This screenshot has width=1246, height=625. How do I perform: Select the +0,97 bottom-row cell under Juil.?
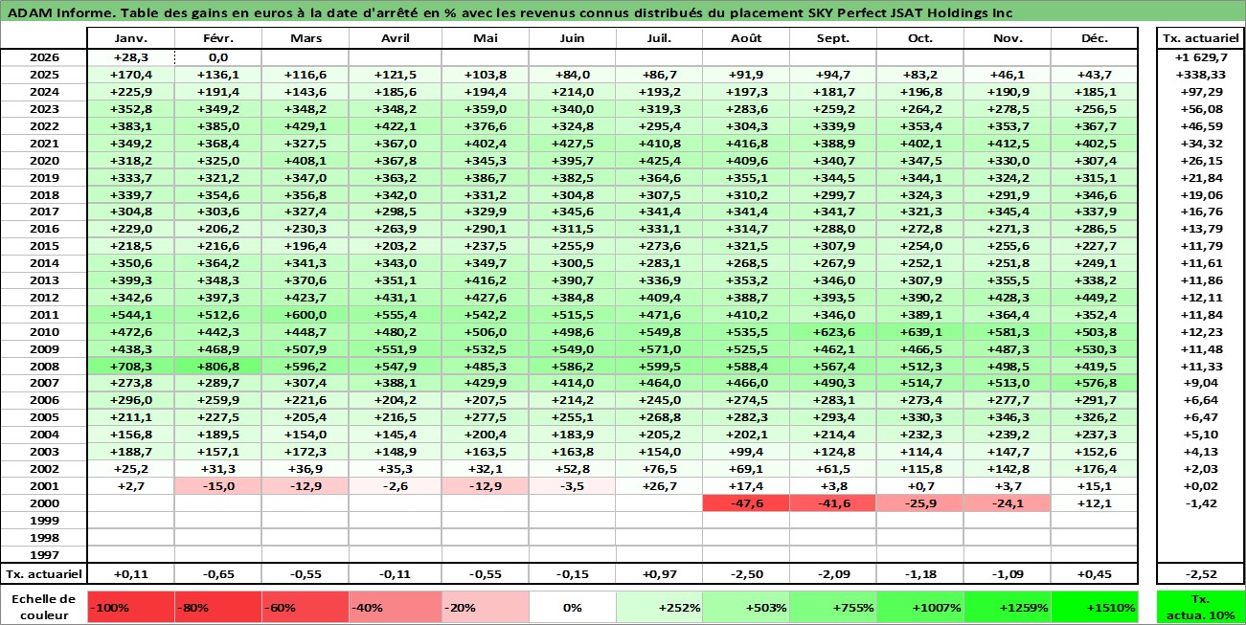657,574
